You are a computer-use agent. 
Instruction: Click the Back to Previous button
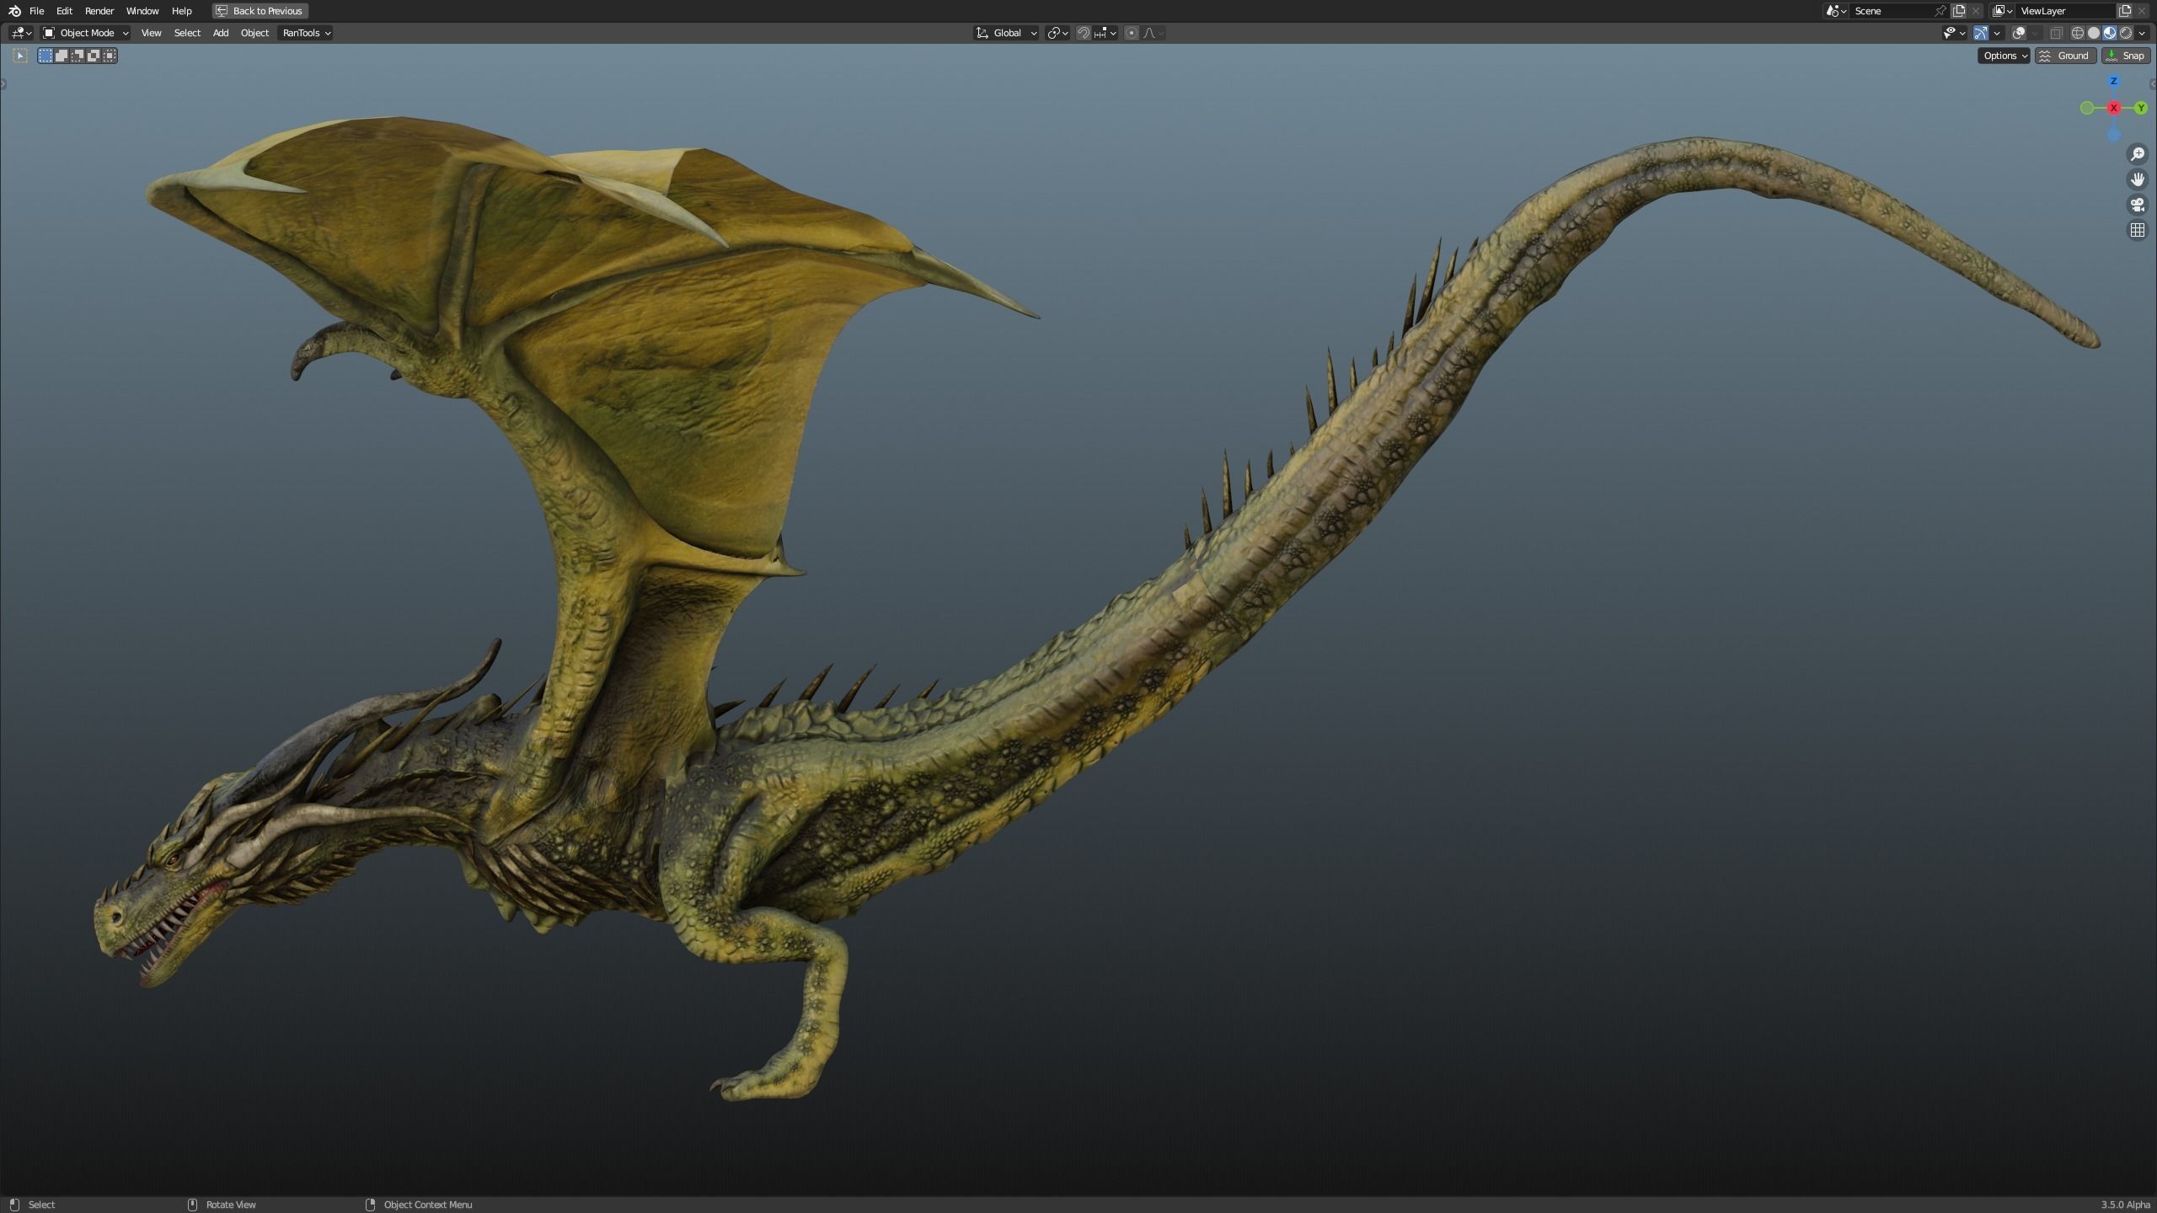click(260, 11)
